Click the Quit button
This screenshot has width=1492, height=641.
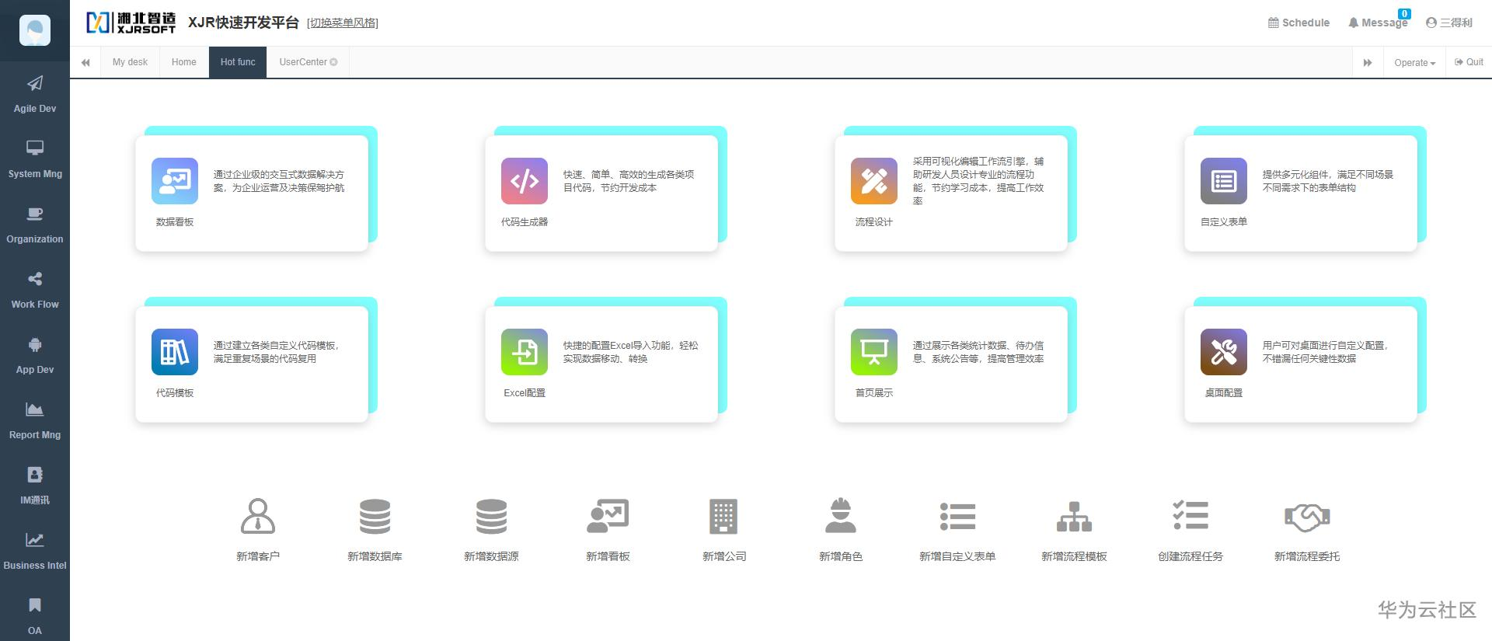(1469, 62)
